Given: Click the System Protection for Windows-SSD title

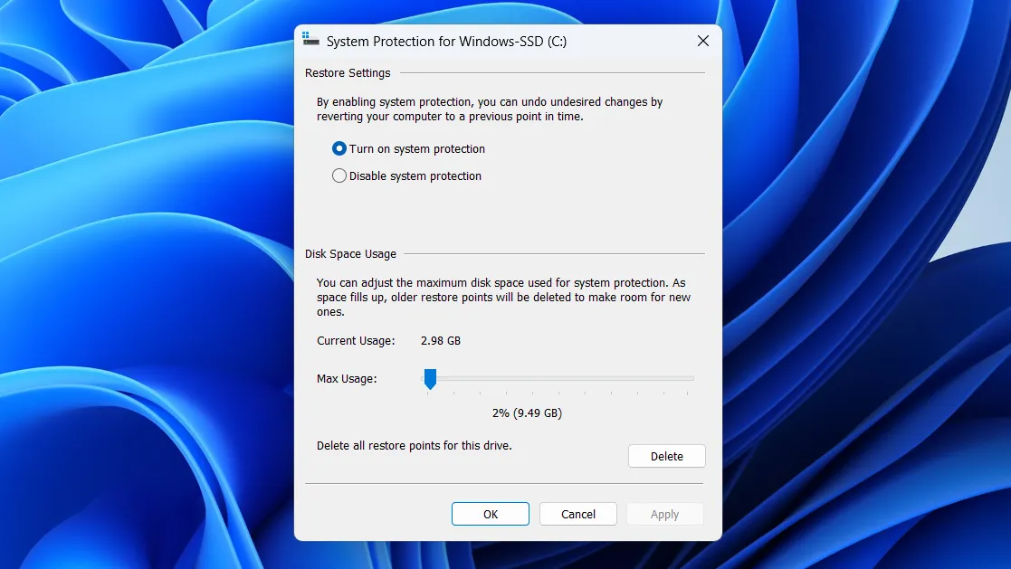Looking at the screenshot, I should click(x=446, y=42).
